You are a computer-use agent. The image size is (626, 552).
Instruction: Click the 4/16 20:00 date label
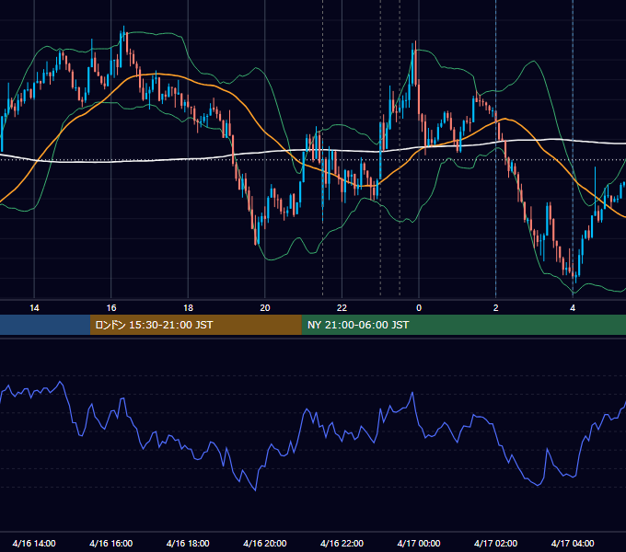coord(265,543)
